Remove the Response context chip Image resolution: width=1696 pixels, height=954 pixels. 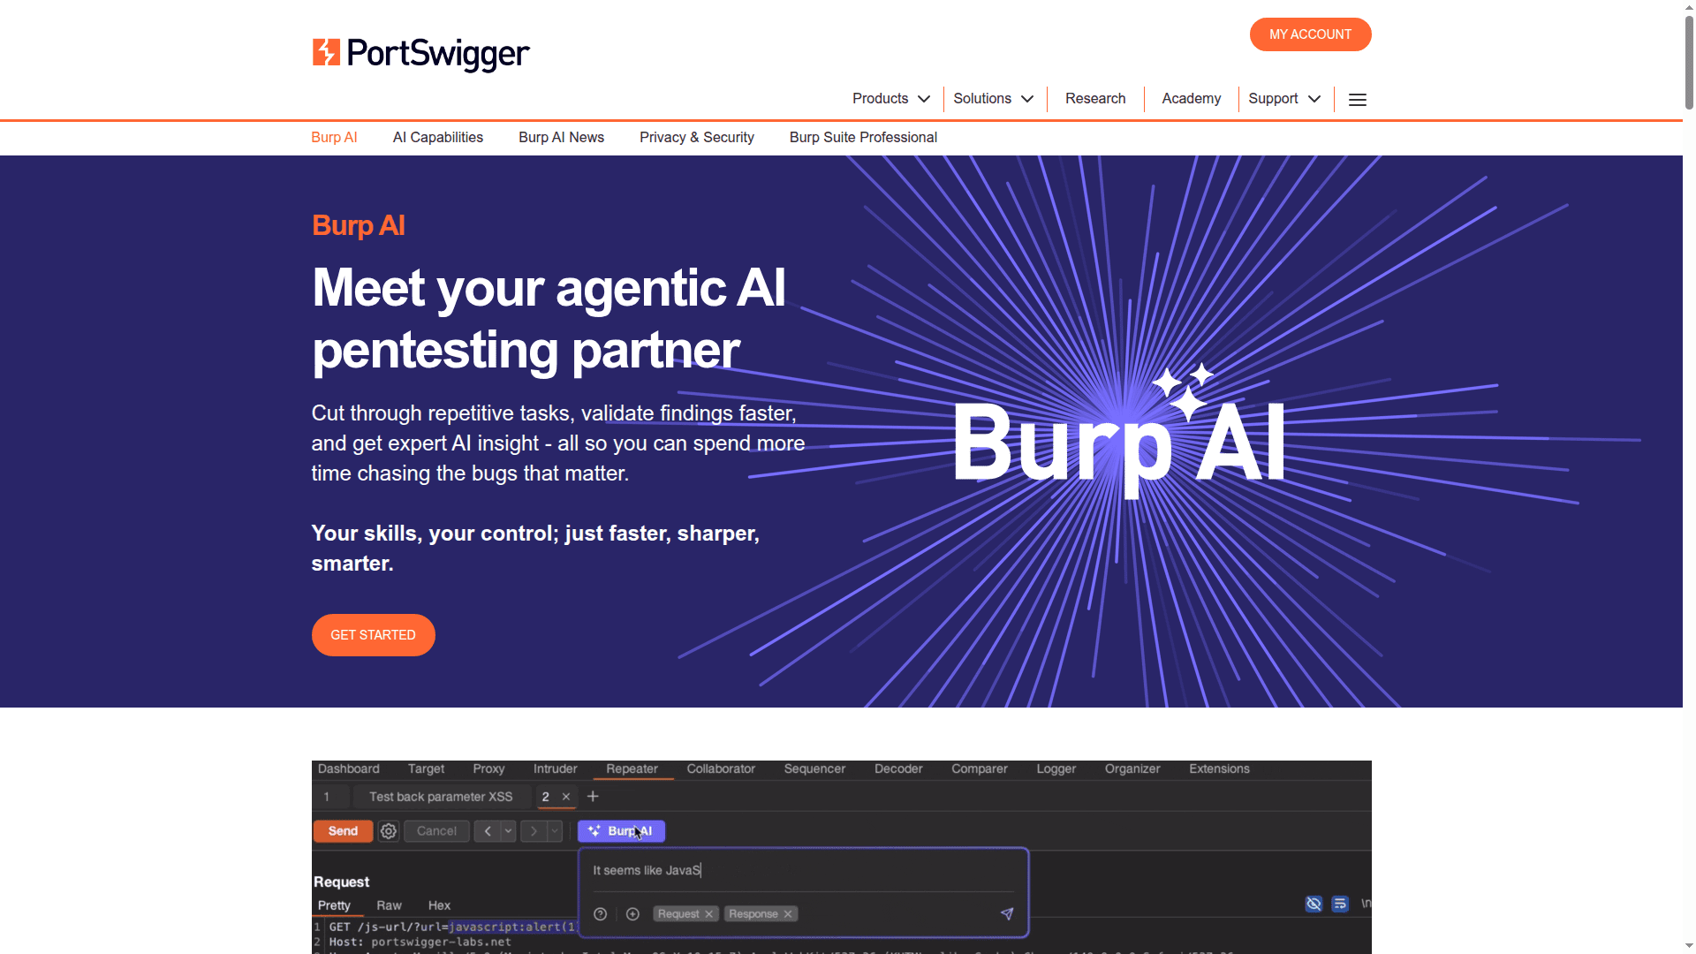(787, 914)
